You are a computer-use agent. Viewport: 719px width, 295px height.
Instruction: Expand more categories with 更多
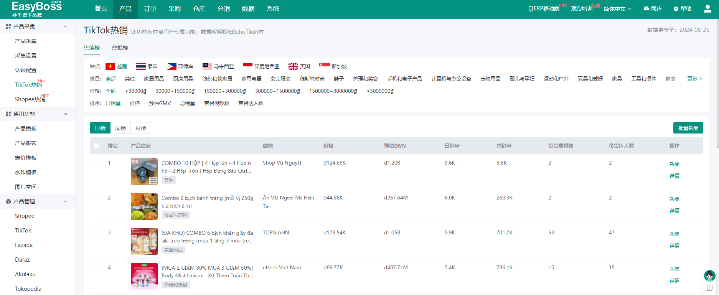click(x=694, y=79)
